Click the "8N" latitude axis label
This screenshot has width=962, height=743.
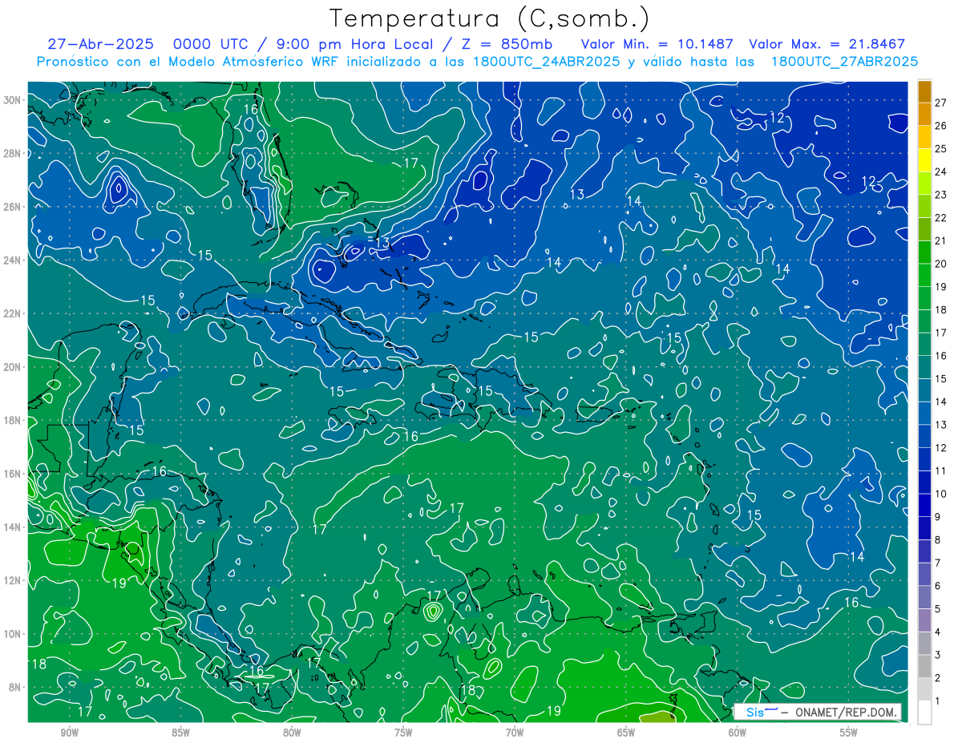14,687
